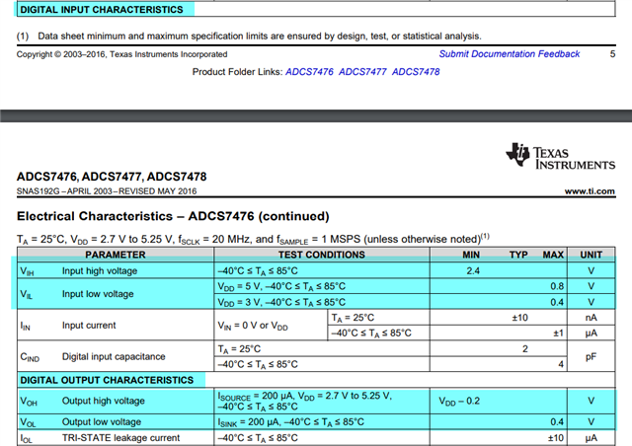
Task: Click 'Digital input capacitance' parameter text
Action: 114,356
